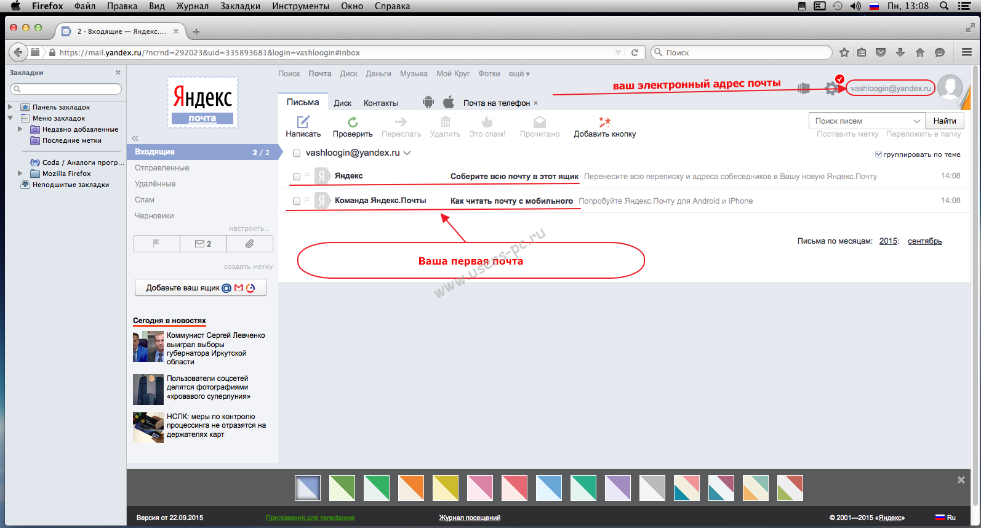Click Firefox back navigation button
981x528 pixels.
[x=18, y=52]
